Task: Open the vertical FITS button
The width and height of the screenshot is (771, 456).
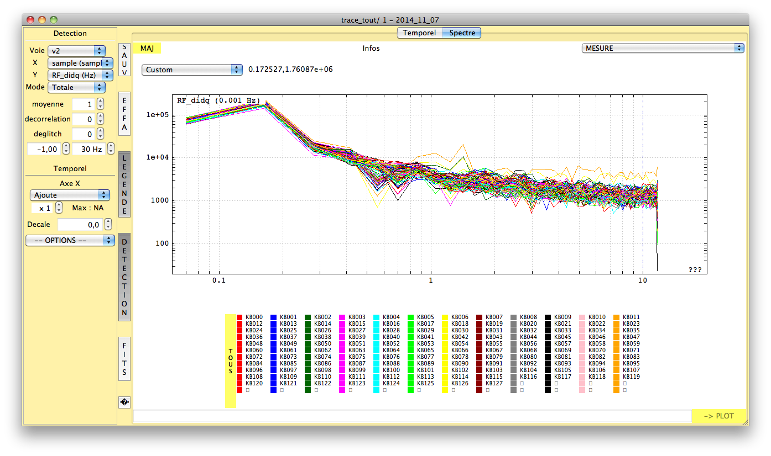Action: [x=124, y=358]
